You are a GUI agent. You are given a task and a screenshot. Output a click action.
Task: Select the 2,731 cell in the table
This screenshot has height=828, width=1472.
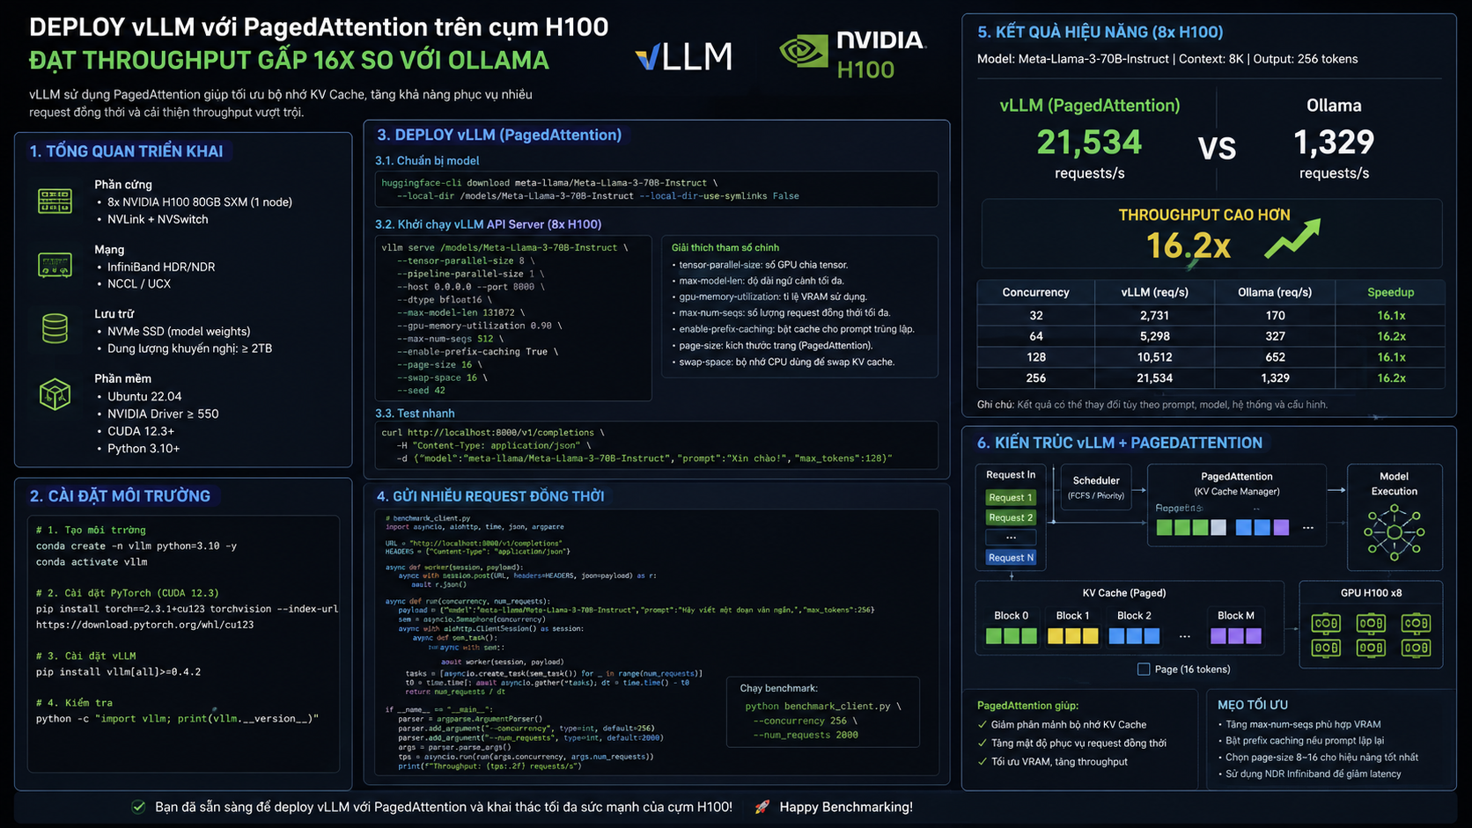1154,315
